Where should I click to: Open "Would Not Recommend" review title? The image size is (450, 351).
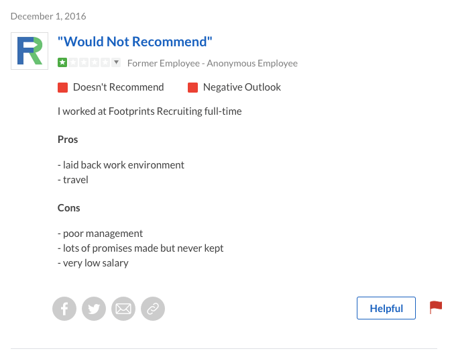(x=135, y=42)
